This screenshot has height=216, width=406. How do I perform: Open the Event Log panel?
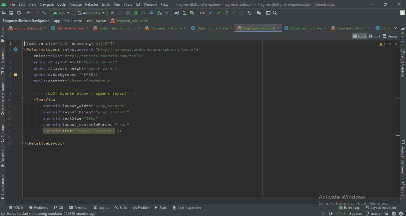click(349, 208)
